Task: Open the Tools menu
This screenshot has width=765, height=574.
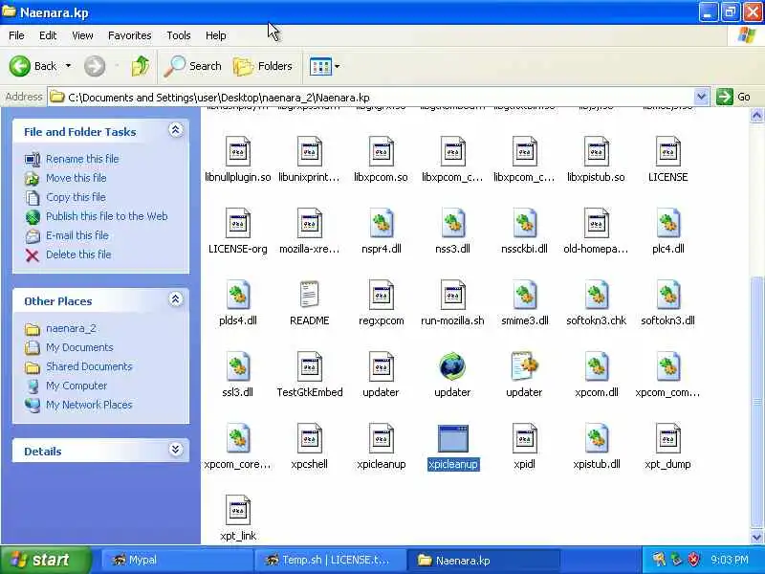Action: pyautogui.click(x=179, y=35)
